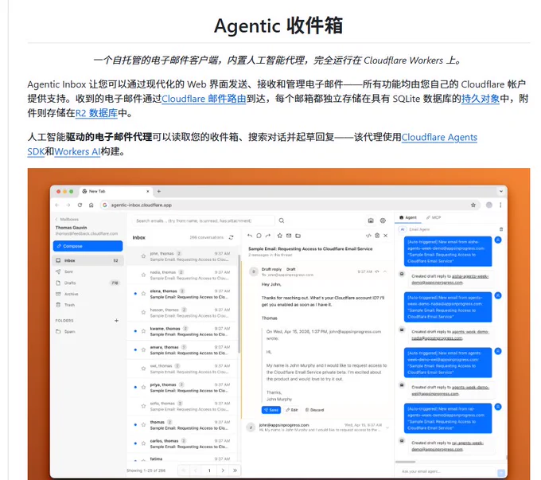The image size is (541, 480).
Task: Select the Inbox folder in sidebar
Action: [x=88, y=260]
